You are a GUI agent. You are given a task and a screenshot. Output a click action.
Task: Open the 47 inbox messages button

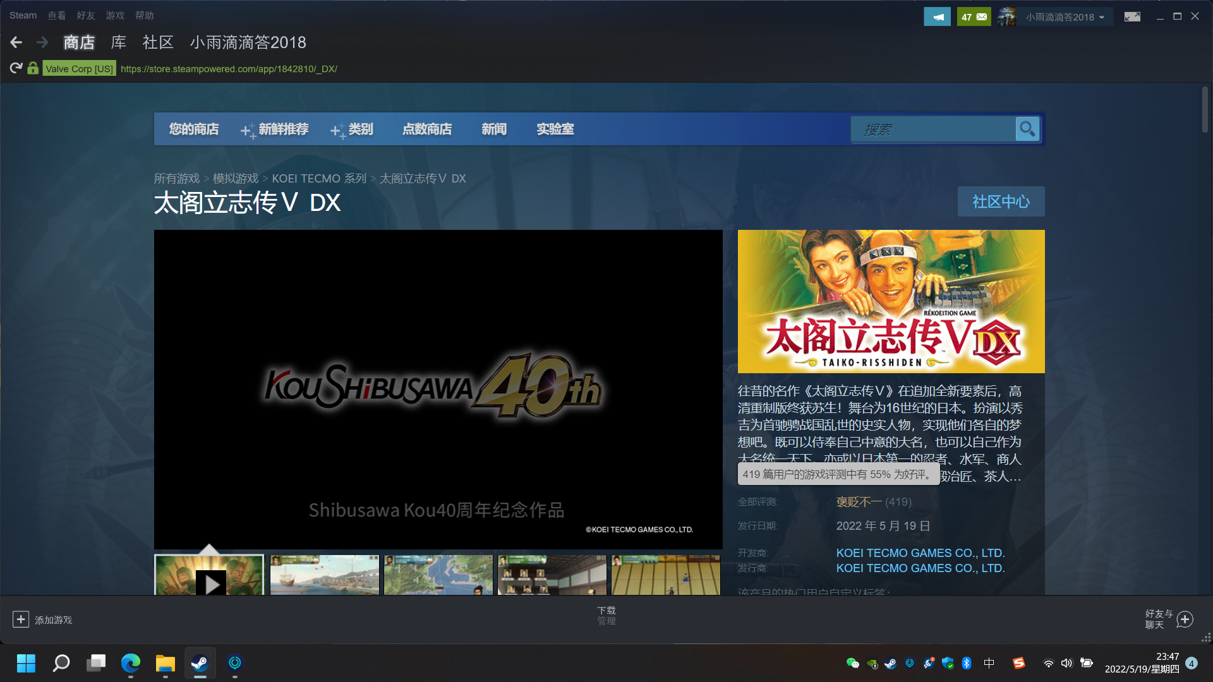coord(974,17)
